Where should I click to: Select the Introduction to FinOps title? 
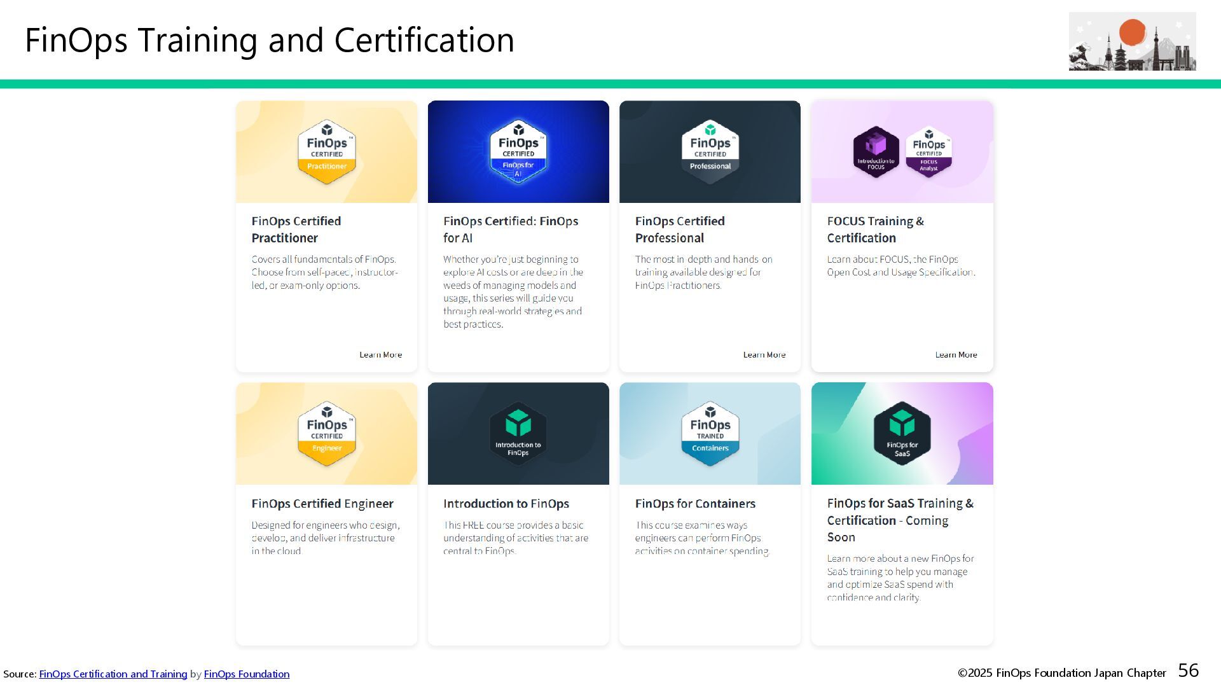tap(506, 504)
